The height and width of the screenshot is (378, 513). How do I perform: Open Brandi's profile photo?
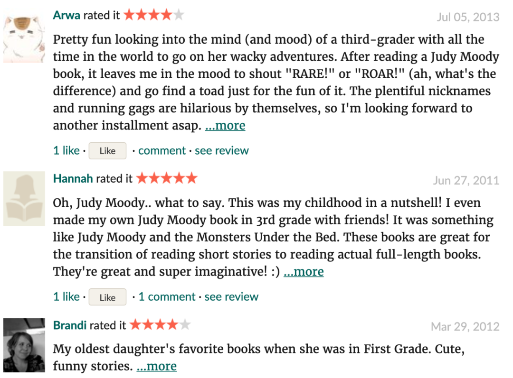tap(24, 345)
